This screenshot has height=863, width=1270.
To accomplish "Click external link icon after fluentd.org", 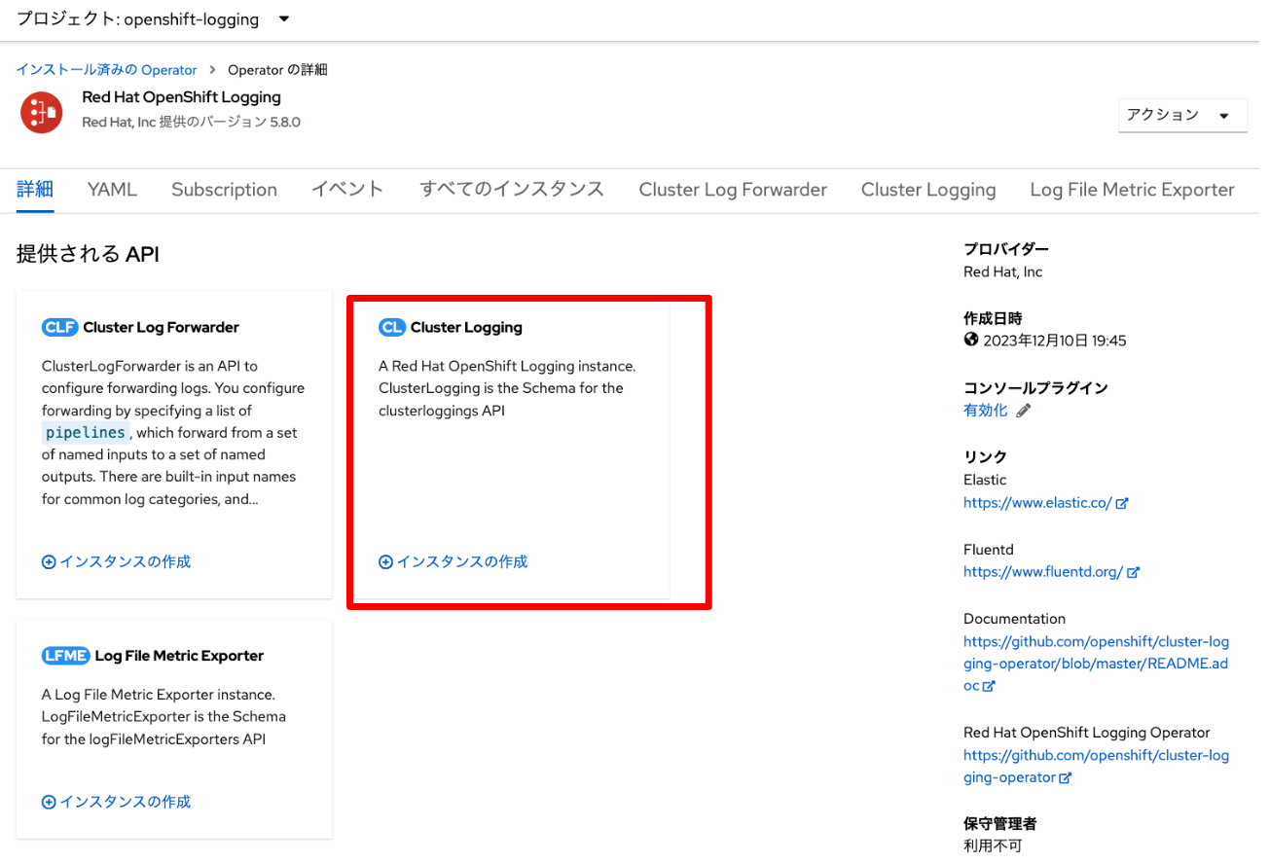I will click(1133, 573).
